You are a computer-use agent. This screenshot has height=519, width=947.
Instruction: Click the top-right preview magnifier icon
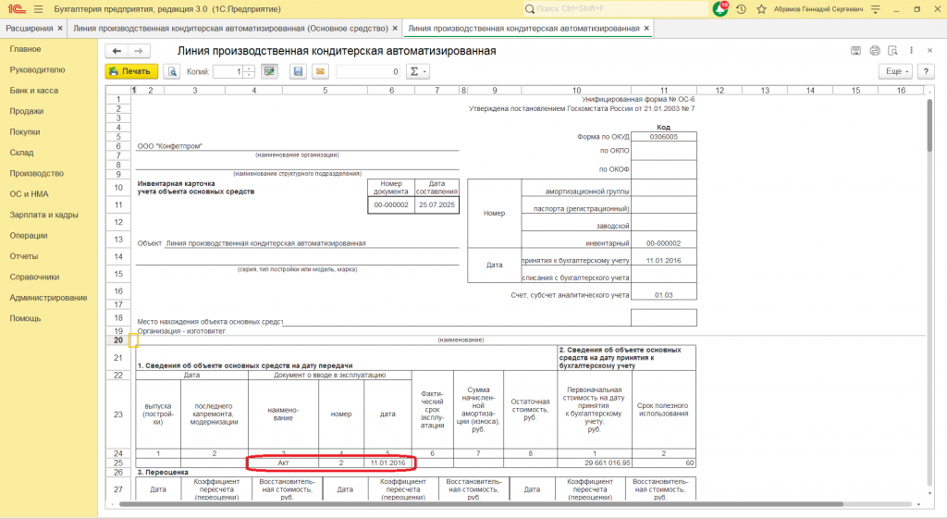click(893, 51)
